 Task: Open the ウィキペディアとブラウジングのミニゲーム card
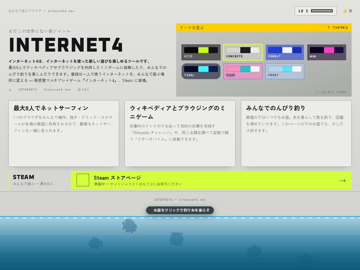coord(180,133)
